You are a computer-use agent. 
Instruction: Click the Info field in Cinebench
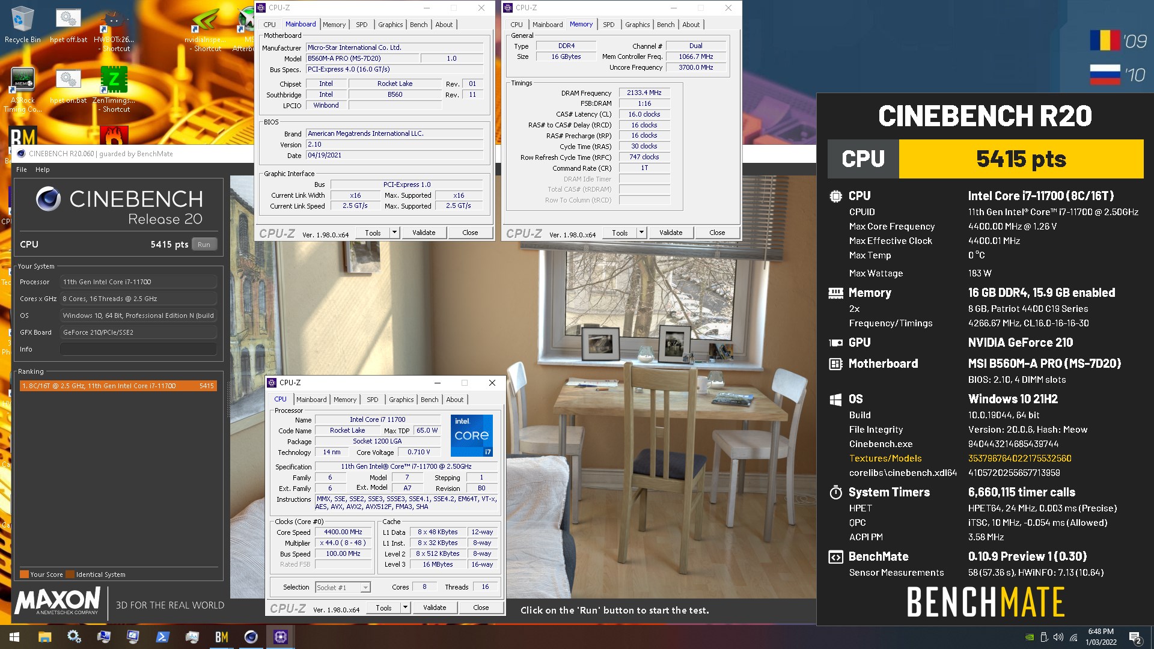[138, 349]
